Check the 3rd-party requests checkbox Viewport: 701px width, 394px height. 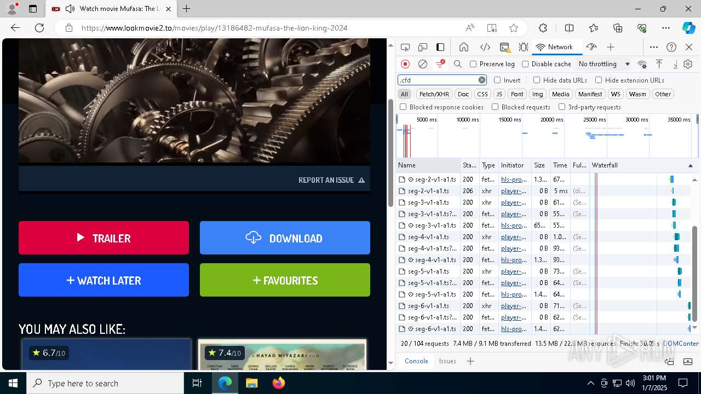tap(562, 107)
